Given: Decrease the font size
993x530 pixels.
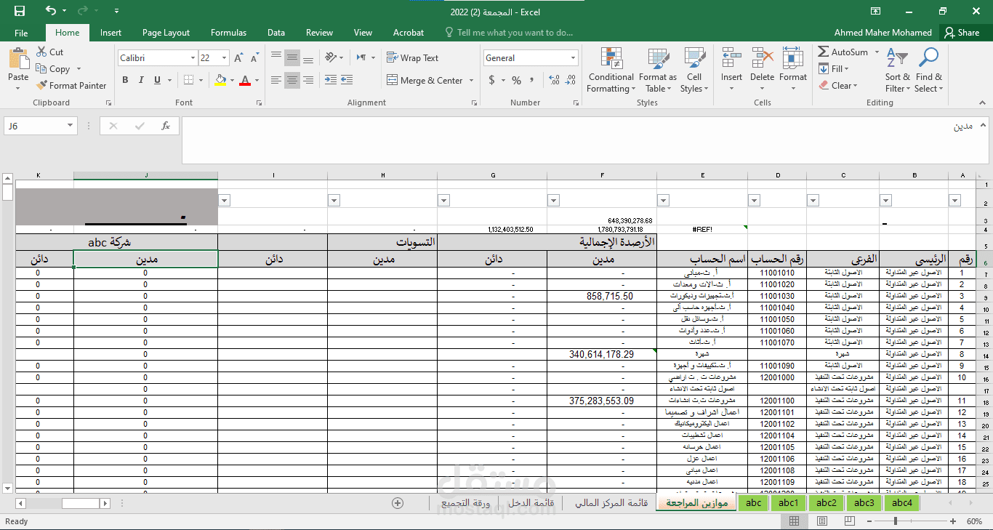Looking at the screenshot, I should click(x=254, y=58).
